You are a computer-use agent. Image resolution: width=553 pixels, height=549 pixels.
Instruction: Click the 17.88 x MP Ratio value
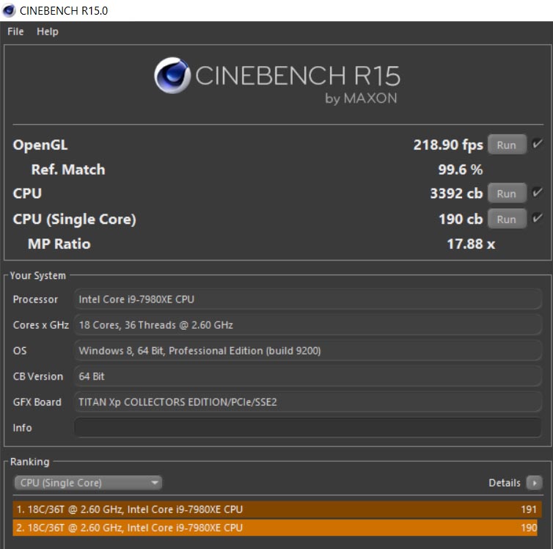471,244
